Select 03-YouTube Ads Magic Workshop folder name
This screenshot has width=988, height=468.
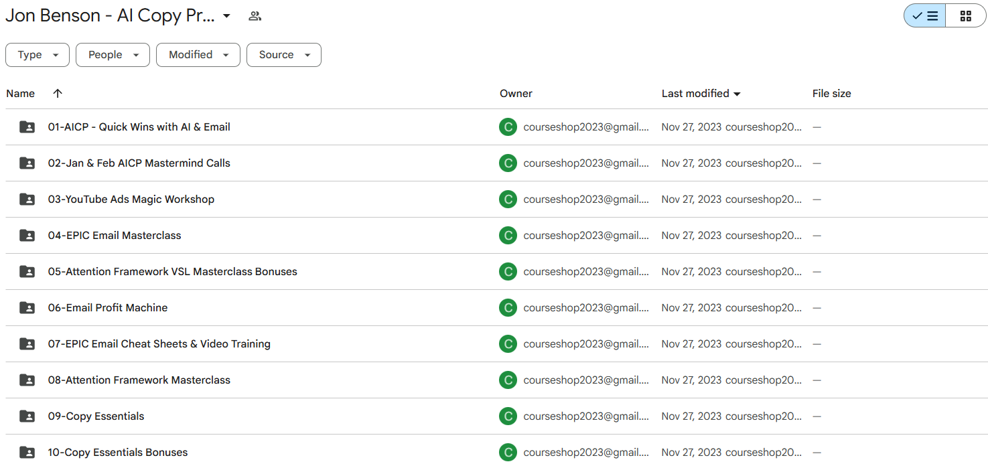click(x=131, y=200)
